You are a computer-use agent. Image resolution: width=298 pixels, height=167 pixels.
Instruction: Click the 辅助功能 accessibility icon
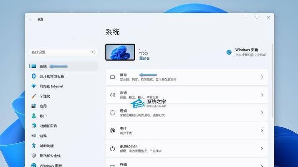click(34, 146)
